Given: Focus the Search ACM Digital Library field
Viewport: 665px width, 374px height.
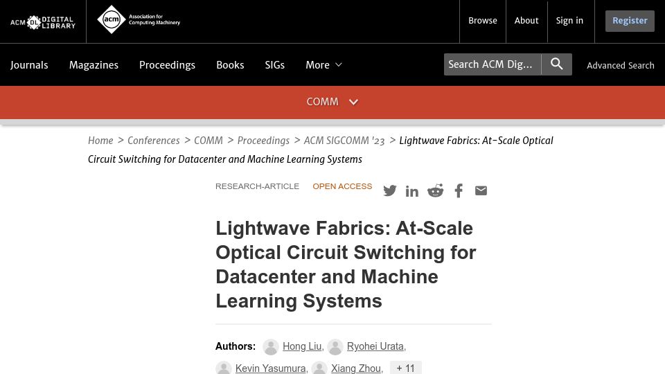Looking at the screenshot, I should tap(493, 64).
